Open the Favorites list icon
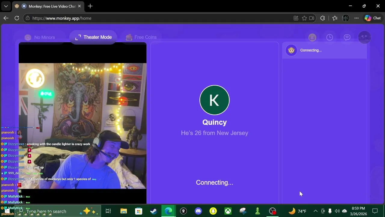Image resolution: width=385 pixels, height=217 pixels. [335, 18]
